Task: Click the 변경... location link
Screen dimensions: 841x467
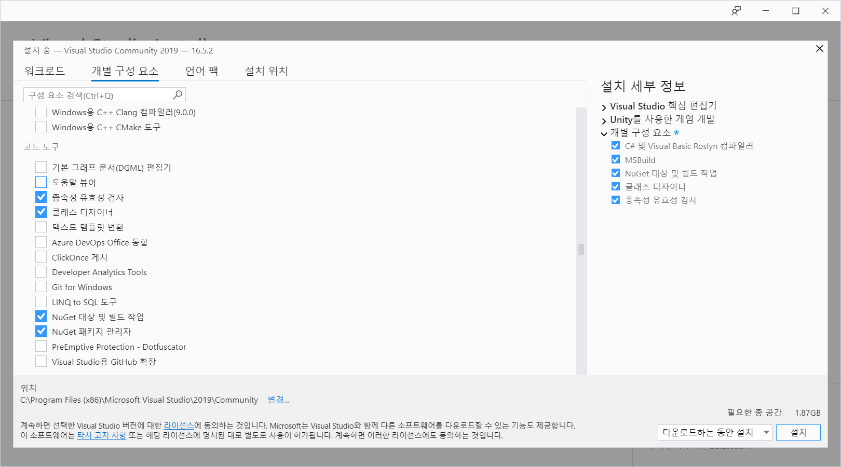Action: coord(279,400)
